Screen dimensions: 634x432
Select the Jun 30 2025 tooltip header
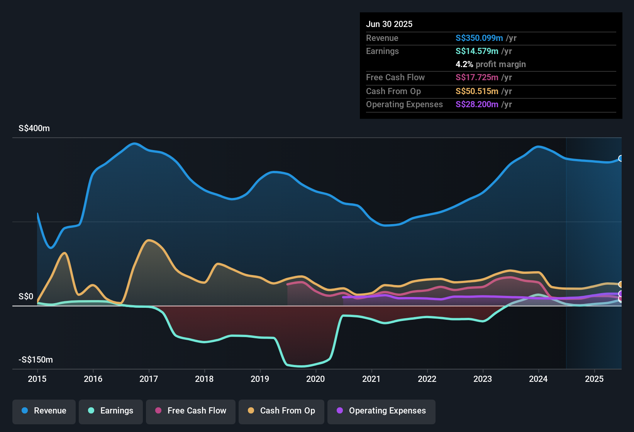tap(389, 24)
